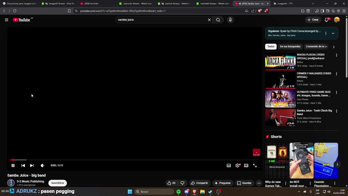This screenshot has width=348, height=196.
Task: Open more actions ellipsis below the video
Action: click(259, 183)
